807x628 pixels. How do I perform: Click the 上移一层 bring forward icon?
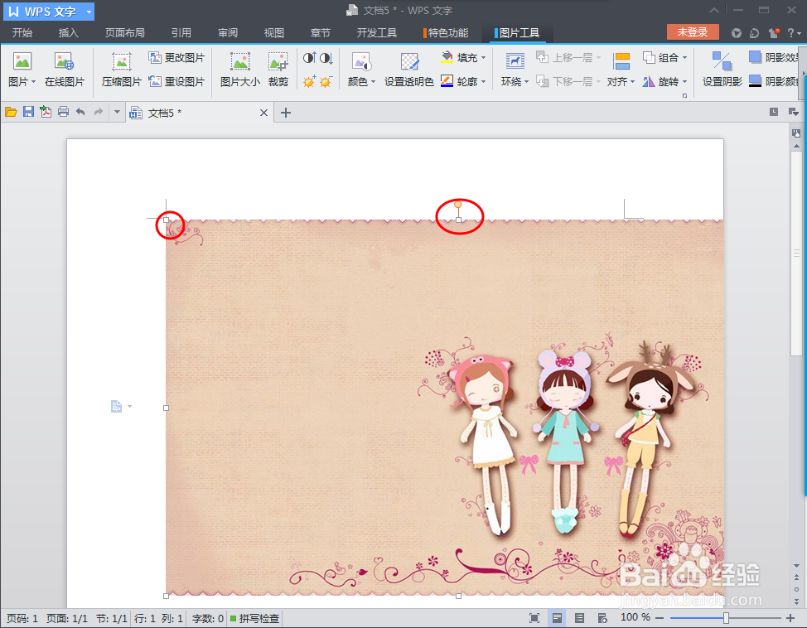pos(543,57)
